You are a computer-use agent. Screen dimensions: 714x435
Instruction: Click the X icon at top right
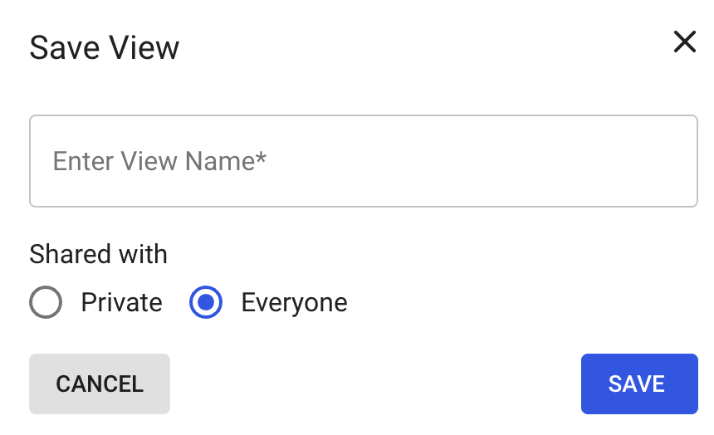pos(684,42)
